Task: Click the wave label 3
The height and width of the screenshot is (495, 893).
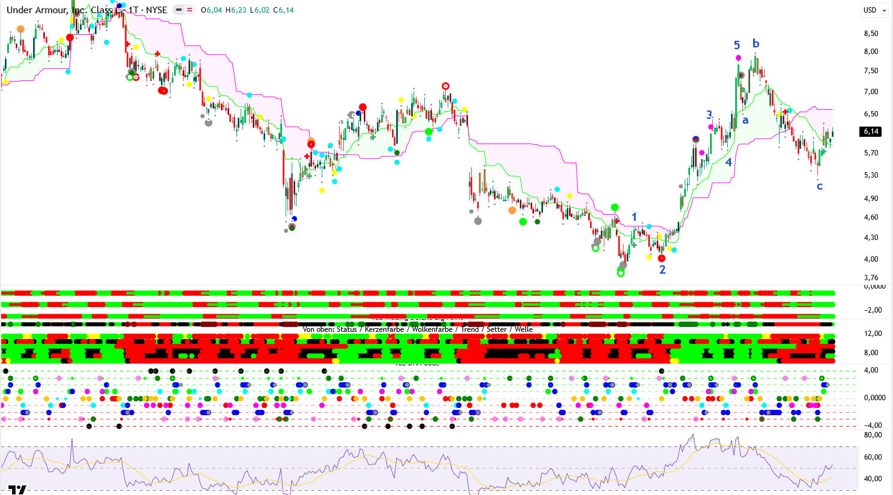Action: [x=709, y=115]
